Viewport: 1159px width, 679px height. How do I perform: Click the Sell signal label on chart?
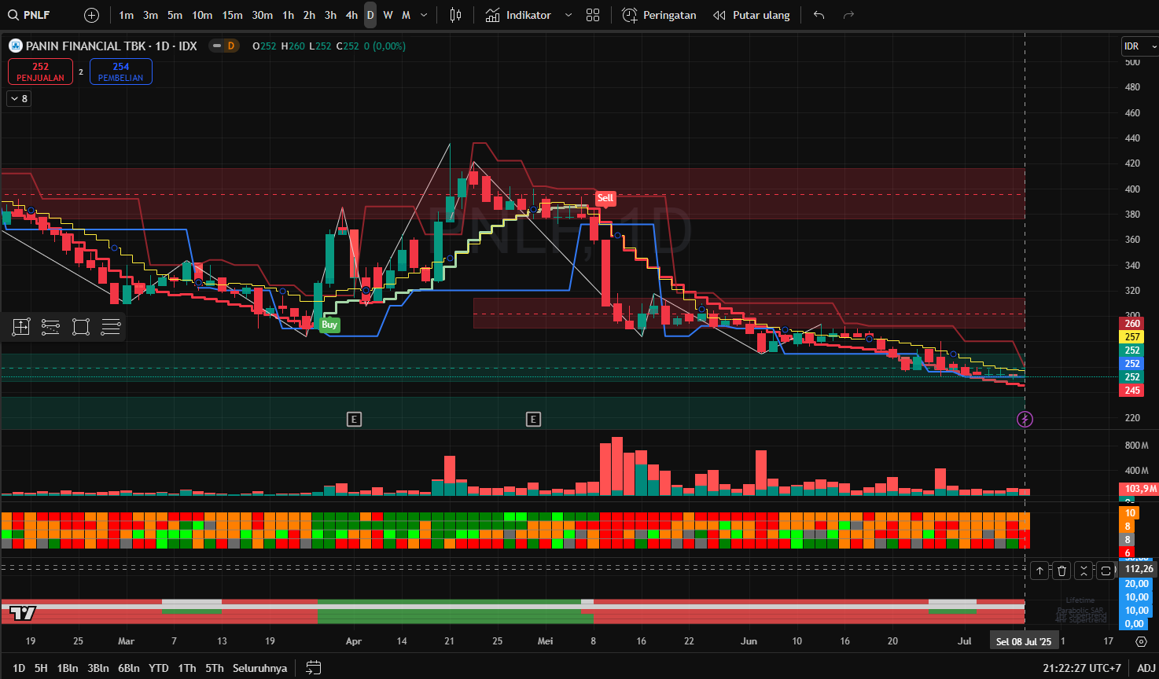[605, 198]
